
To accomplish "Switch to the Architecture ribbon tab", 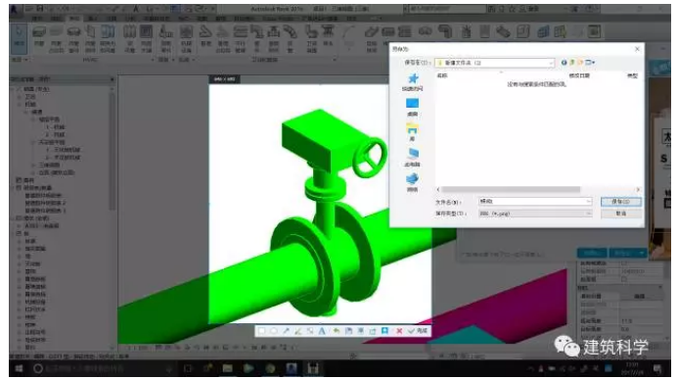I will pyautogui.click(x=37, y=19).
